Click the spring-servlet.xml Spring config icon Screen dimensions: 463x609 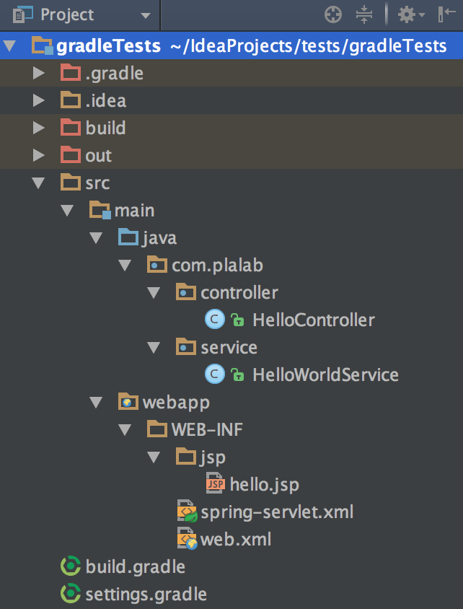(187, 511)
